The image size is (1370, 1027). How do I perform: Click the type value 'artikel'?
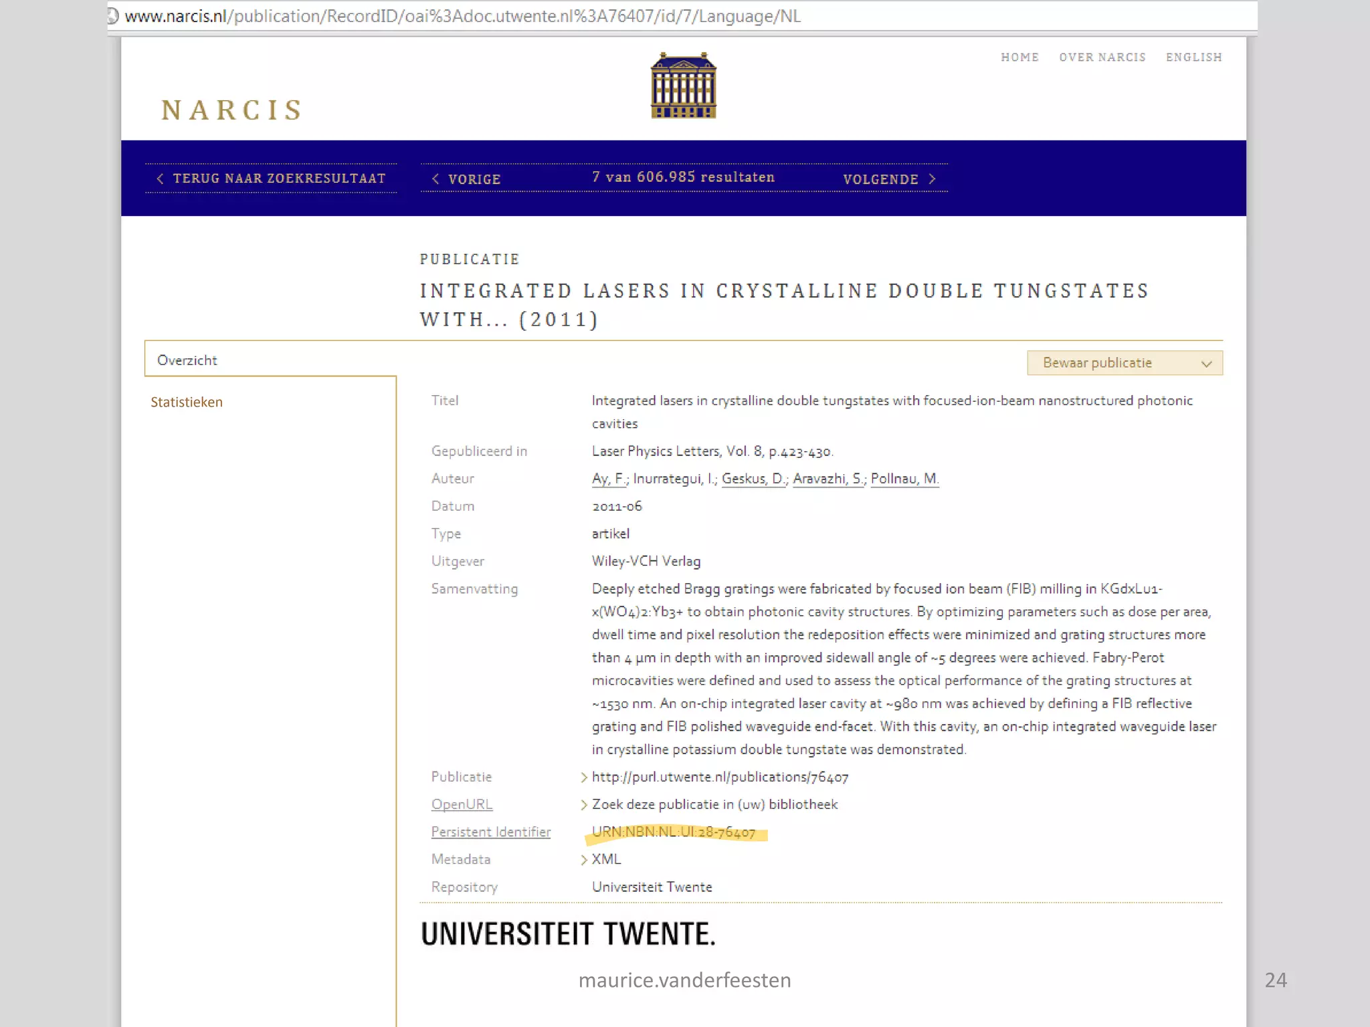click(x=611, y=534)
